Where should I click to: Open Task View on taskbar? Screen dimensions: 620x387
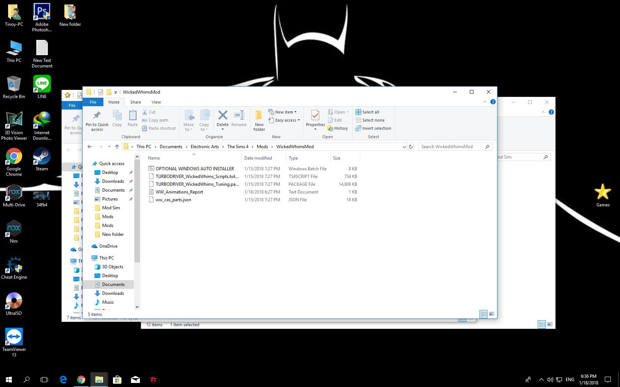[44, 379]
